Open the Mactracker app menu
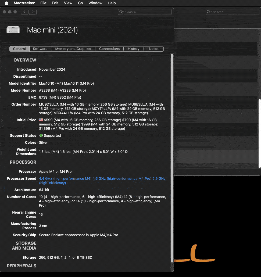 click(x=24, y=3)
